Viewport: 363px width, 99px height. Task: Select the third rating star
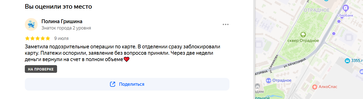coord(38,38)
